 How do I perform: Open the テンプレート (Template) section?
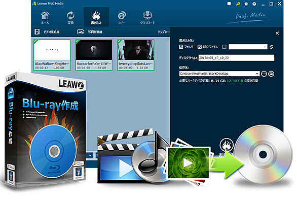[164, 32]
